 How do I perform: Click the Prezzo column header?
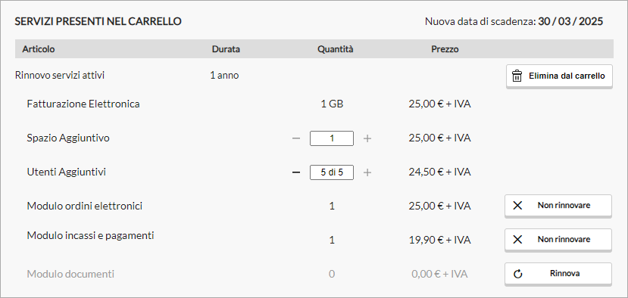pyautogui.click(x=445, y=49)
